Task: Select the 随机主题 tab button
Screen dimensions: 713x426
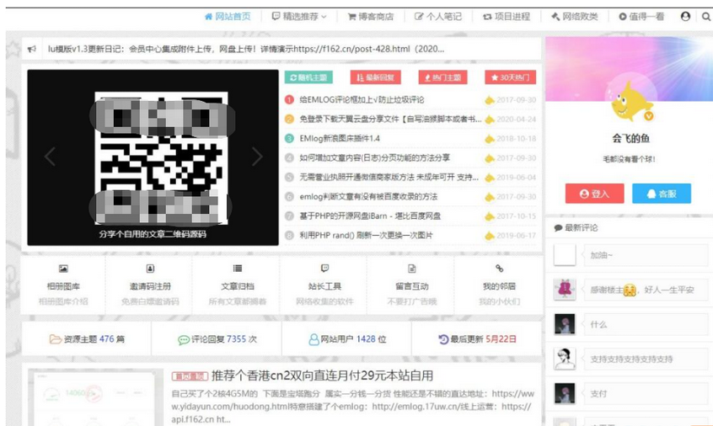Action: [x=308, y=77]
